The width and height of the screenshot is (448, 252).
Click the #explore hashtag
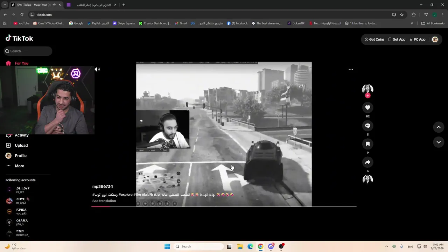point(125,195)
